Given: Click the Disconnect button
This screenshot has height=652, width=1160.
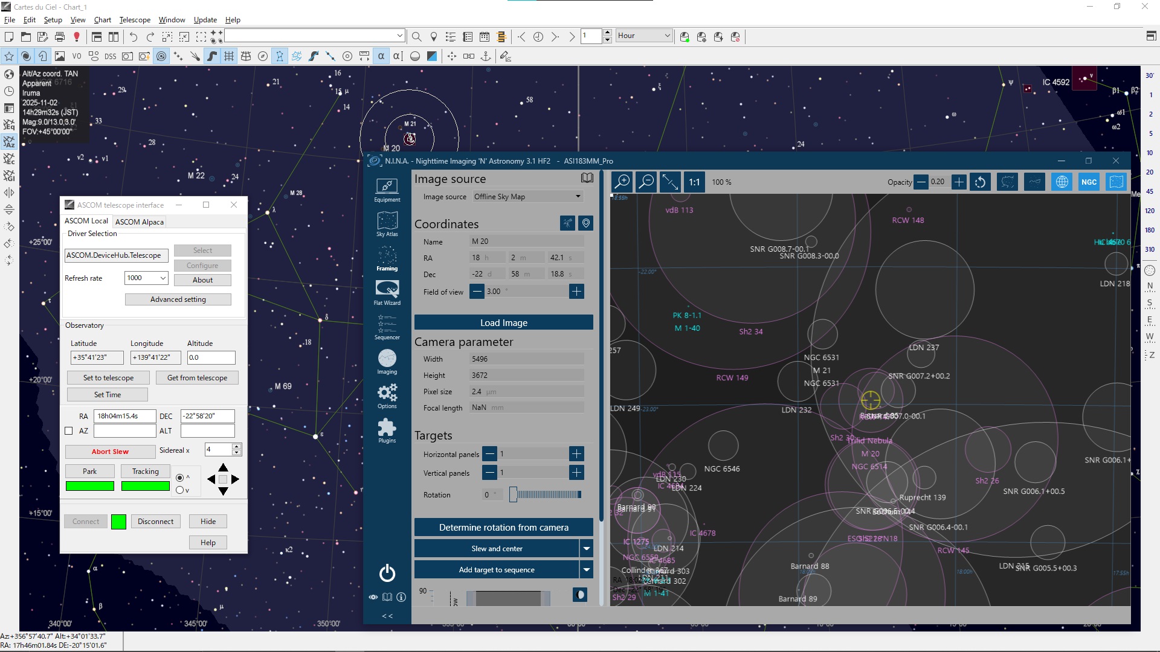Looking at the screenshot, I should pyautogui.click(x=155, y=522).
